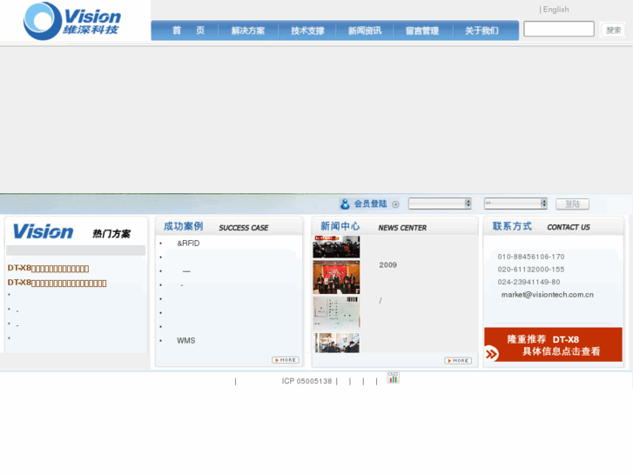Click the member login user icon
The height and width of the screenshot is (474, 633).
coord(345,204)
